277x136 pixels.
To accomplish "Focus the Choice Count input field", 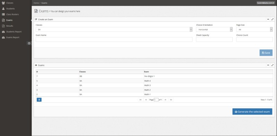I will (254, 39).
